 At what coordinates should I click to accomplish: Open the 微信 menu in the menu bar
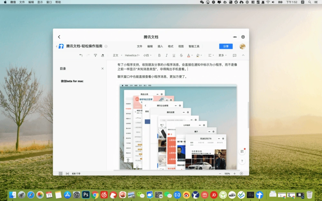click(x=13, y=2)
